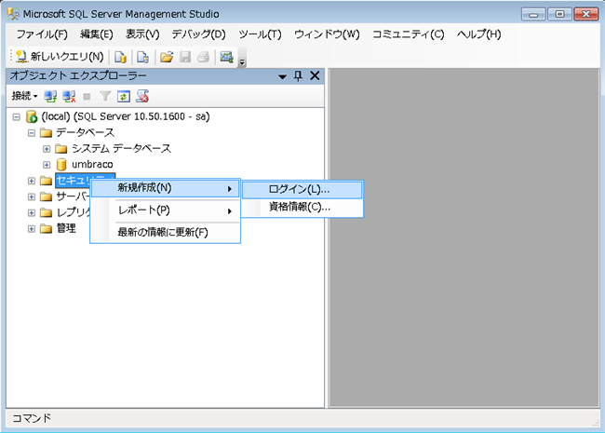This screenshot has width=605, height=433.
Task: Expand the umbraco database node
Action: (47, 165)
